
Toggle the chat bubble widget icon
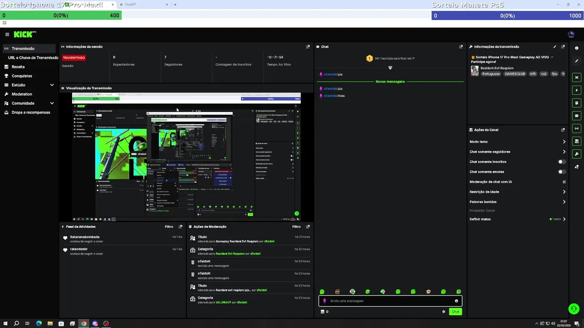click(x=577, y=116)
